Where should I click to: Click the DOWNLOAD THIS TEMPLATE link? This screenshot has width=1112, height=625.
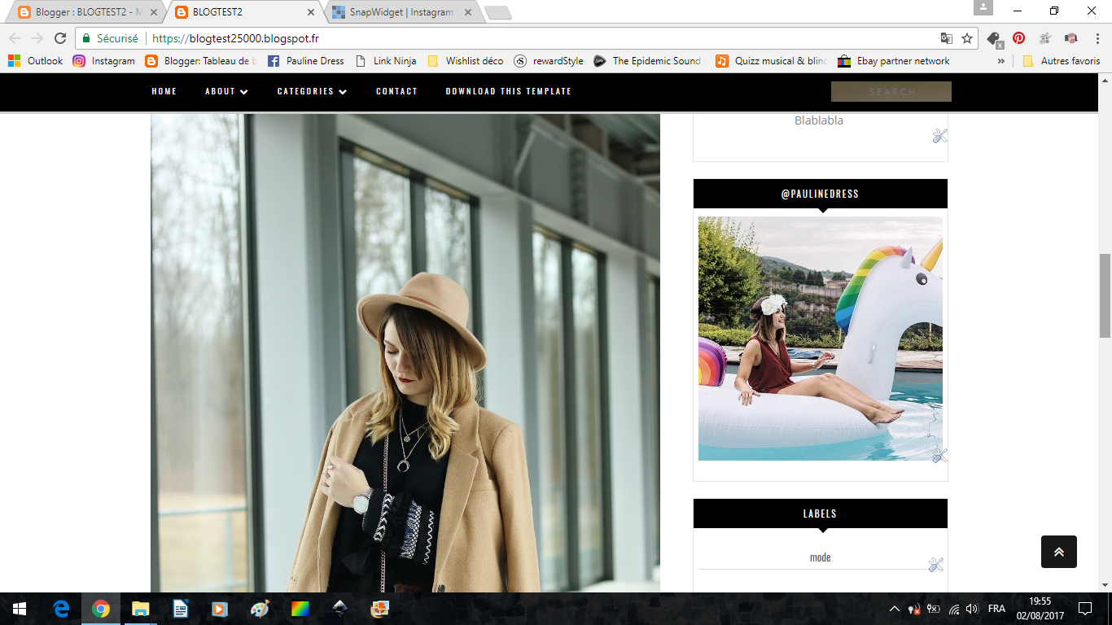tap(508, 92)
